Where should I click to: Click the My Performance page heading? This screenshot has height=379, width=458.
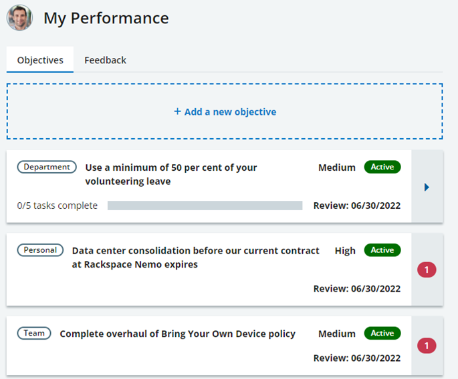coord(106,18)
